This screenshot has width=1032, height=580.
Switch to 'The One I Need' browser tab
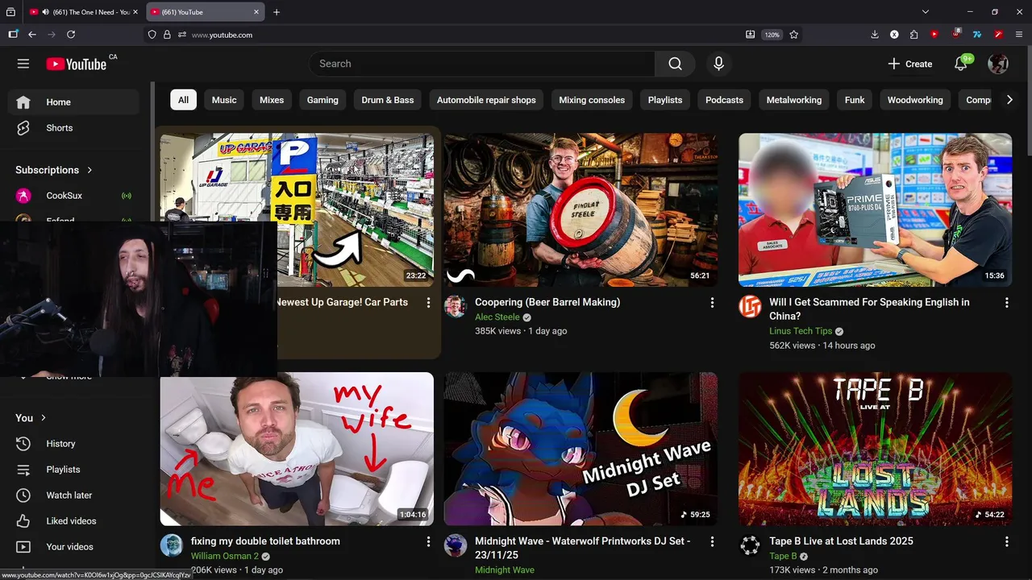pyautogui.click(x=83, y=12)
